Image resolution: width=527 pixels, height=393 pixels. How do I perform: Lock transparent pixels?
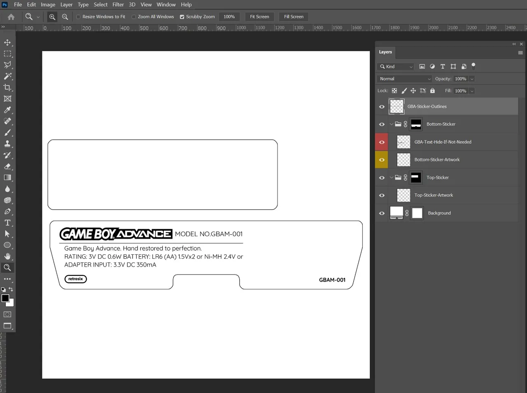pyautogui.click(x=394, y=91)
